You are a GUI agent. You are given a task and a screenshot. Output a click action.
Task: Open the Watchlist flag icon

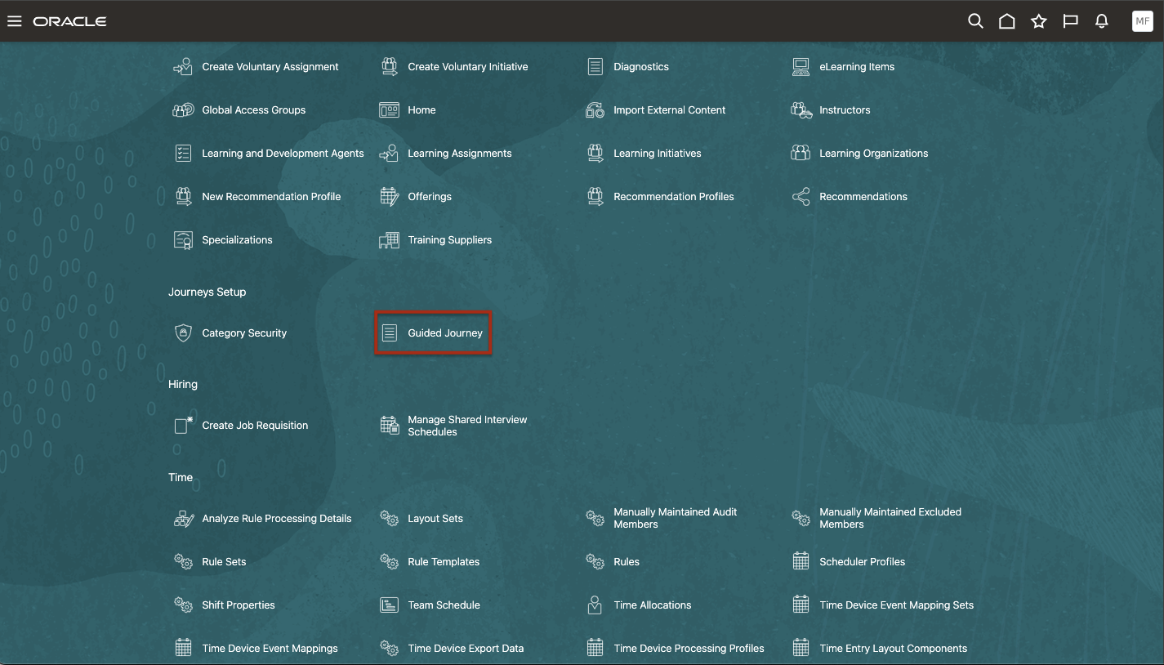click(x=1070, y=21)
